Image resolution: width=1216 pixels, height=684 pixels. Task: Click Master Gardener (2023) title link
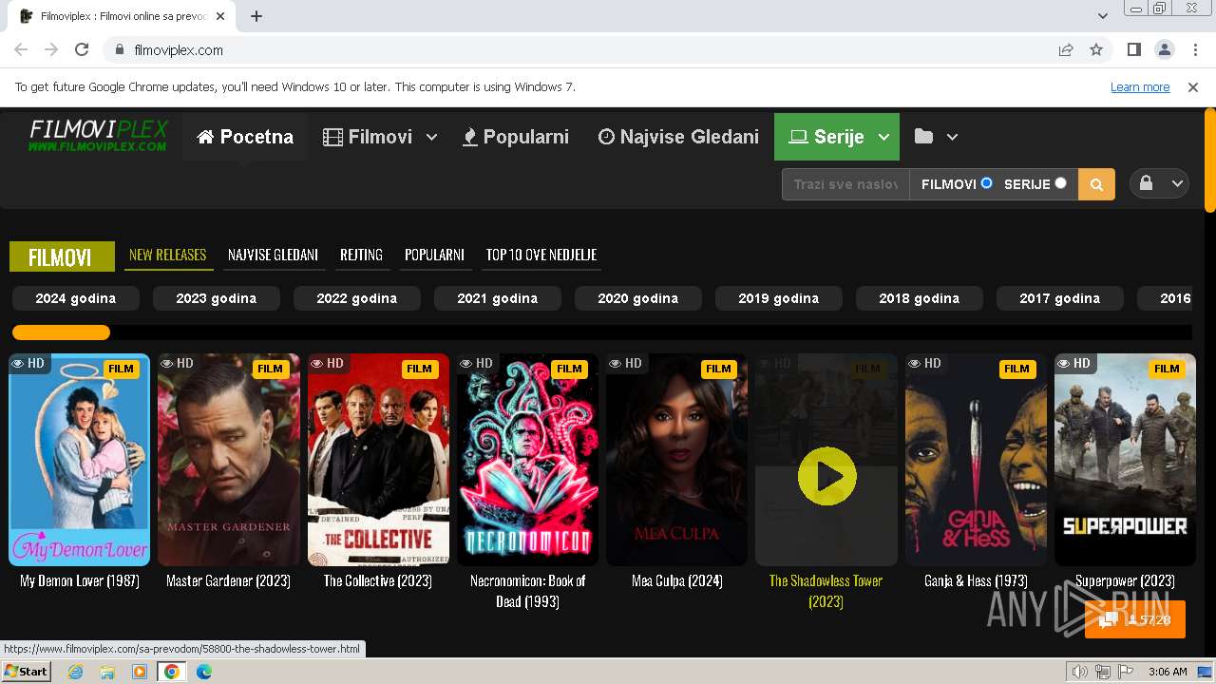pyautogui.click(x=229, y=580)
